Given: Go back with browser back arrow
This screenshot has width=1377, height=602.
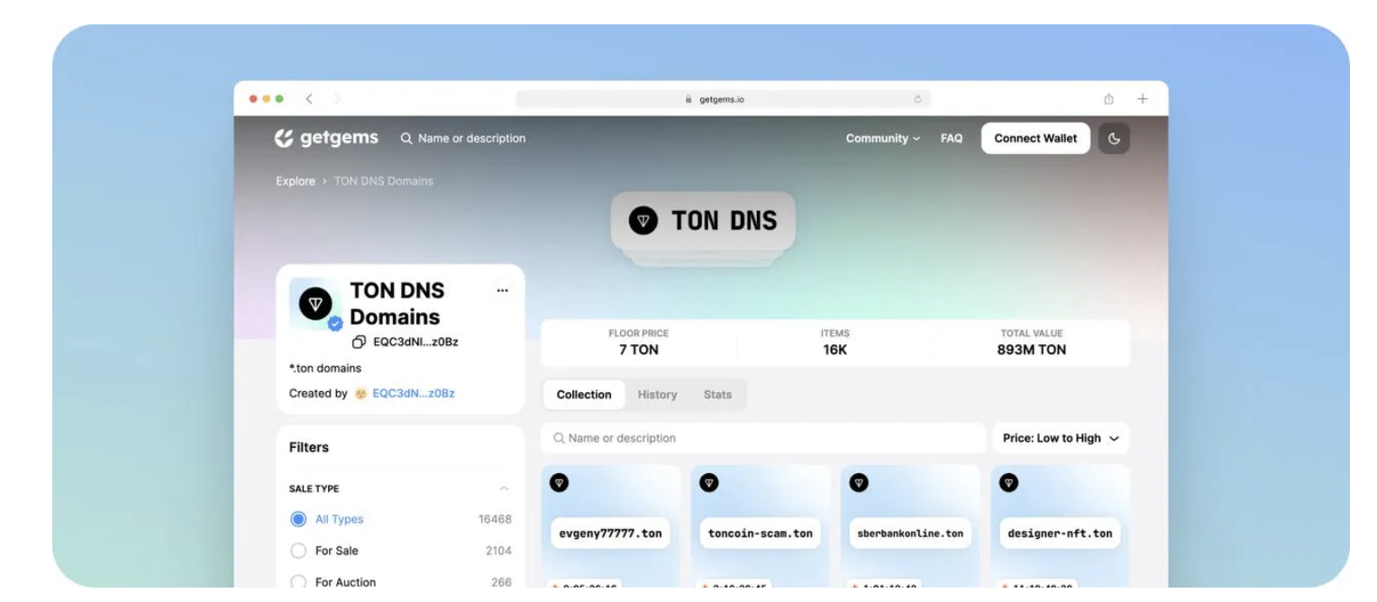Looking at the screenshot, I should (308, 99).
